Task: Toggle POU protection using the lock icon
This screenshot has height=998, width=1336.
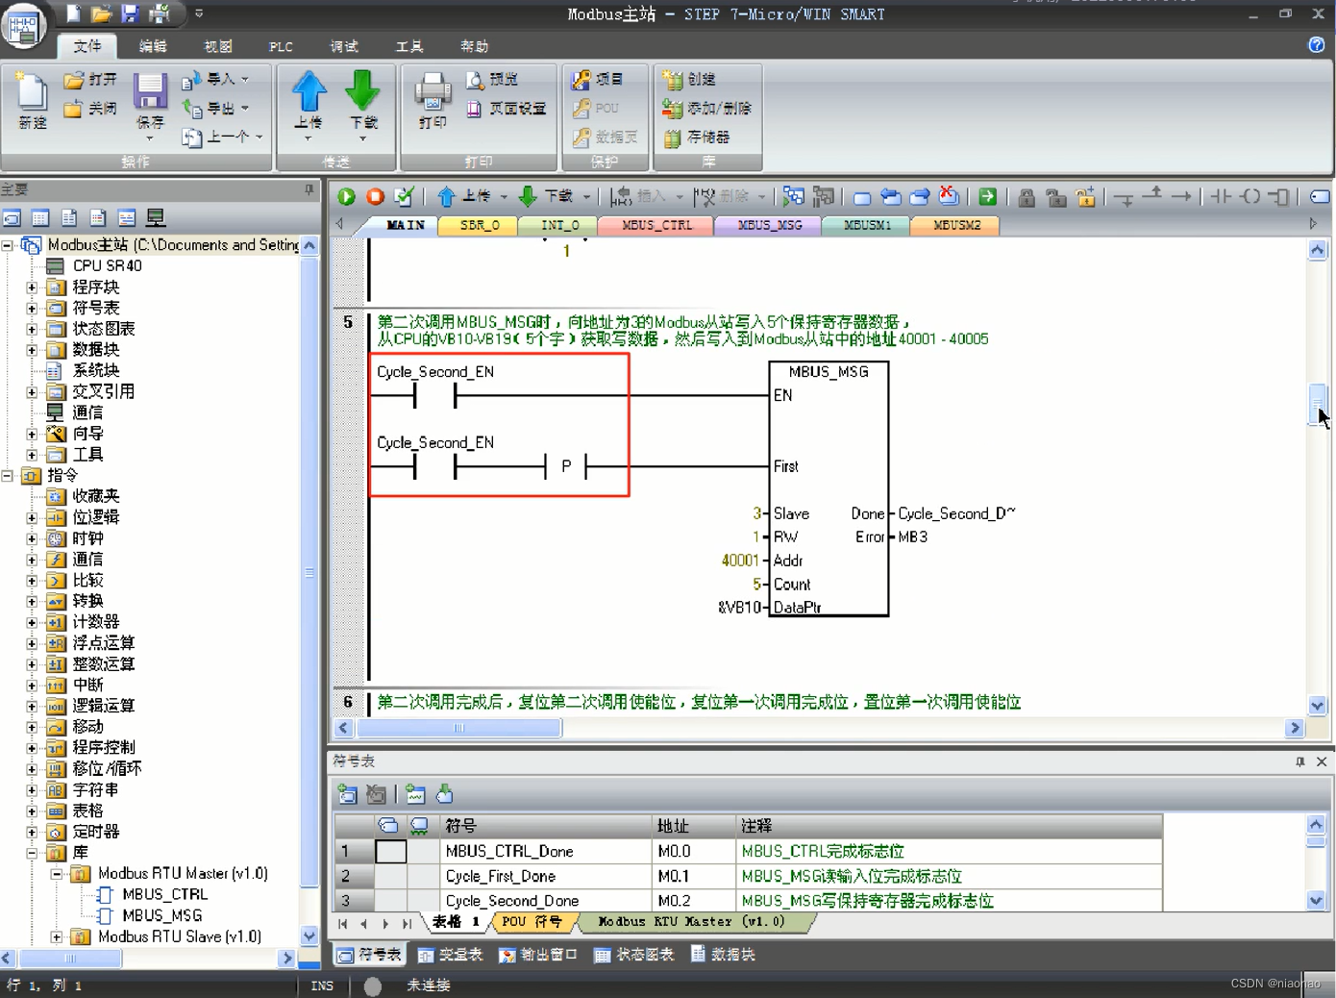Action: [1026, 196]
